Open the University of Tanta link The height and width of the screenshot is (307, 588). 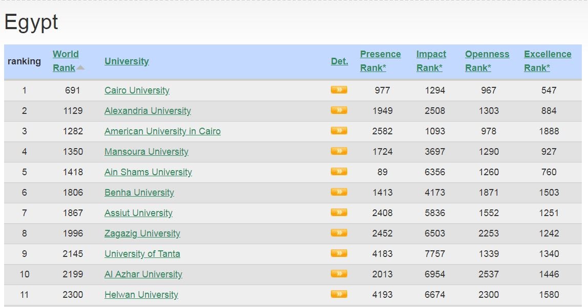142,254
